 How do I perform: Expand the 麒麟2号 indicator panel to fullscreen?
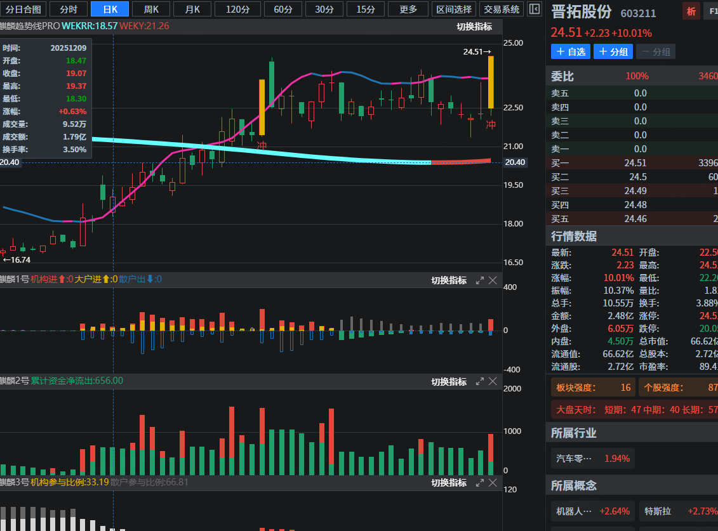[480, 381]
